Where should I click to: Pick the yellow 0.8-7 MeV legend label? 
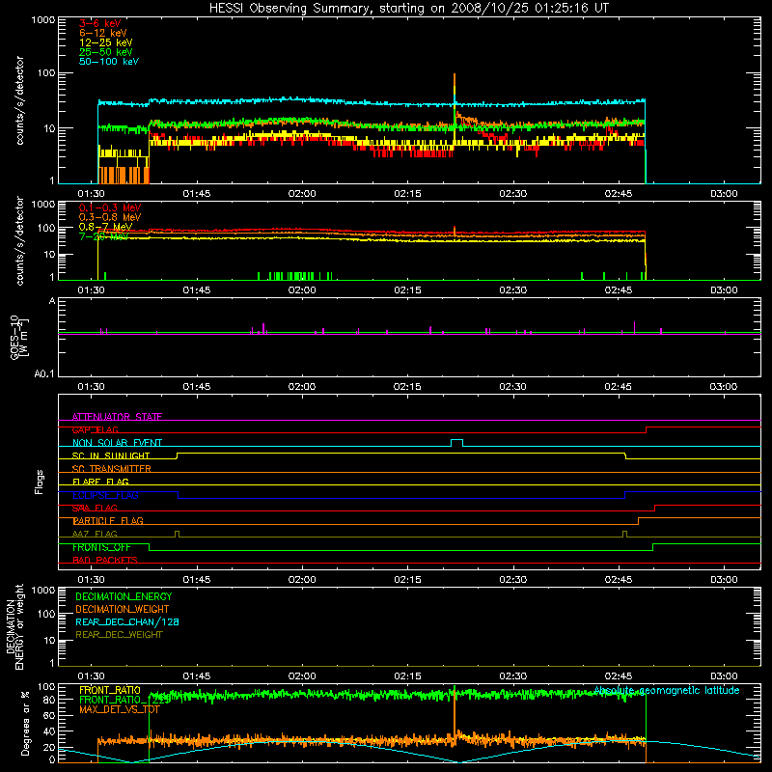(105, 227)
